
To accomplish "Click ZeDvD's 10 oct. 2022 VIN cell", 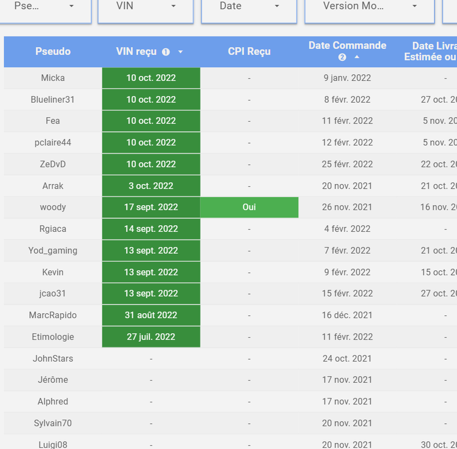I will click(x=151, y=164).
